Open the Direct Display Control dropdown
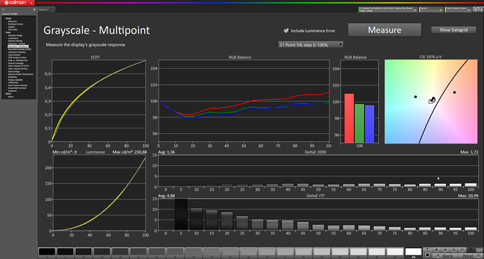484x259 pixels. point(458,10)
